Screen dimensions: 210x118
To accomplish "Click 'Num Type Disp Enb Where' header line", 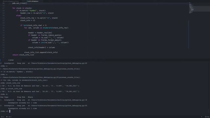I will 17,97.
